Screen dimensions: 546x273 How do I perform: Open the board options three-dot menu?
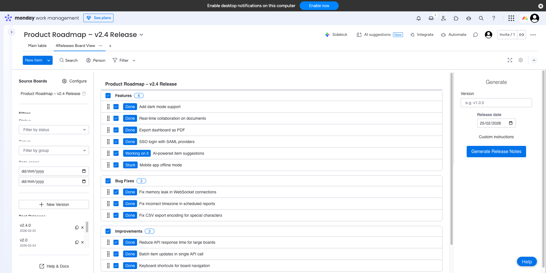point(533,35)
